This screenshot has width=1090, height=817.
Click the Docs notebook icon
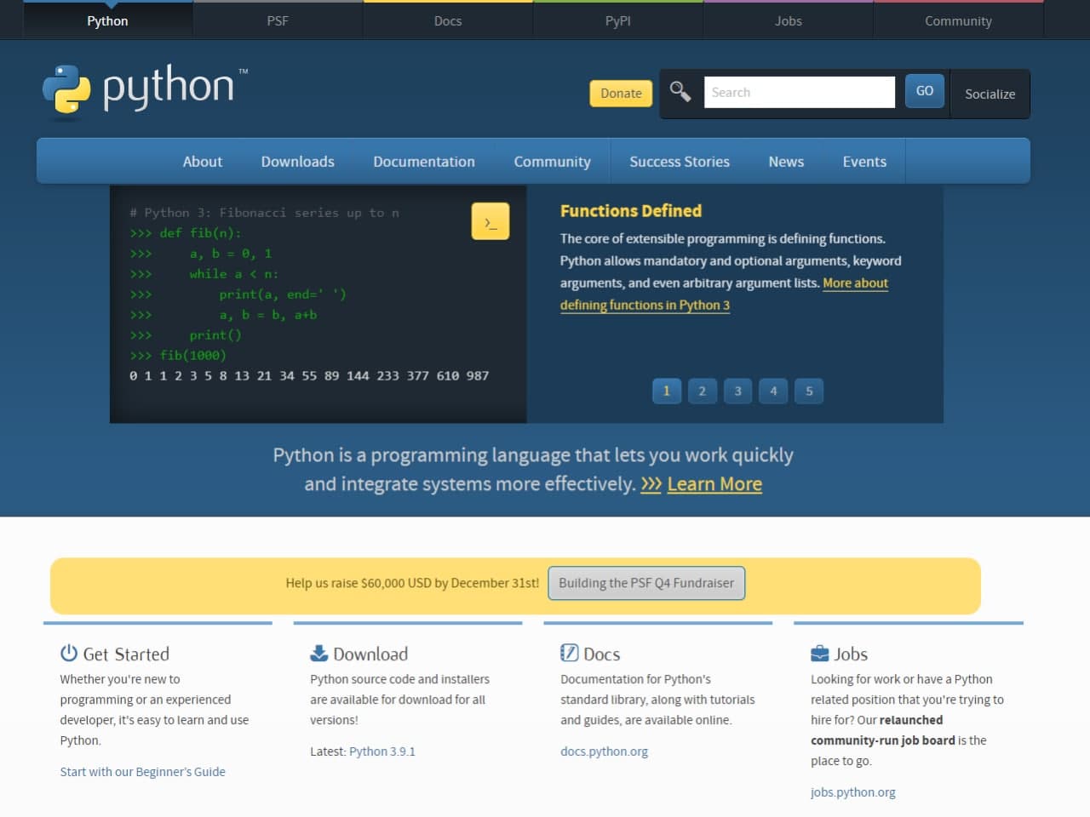tap(570, 653)
